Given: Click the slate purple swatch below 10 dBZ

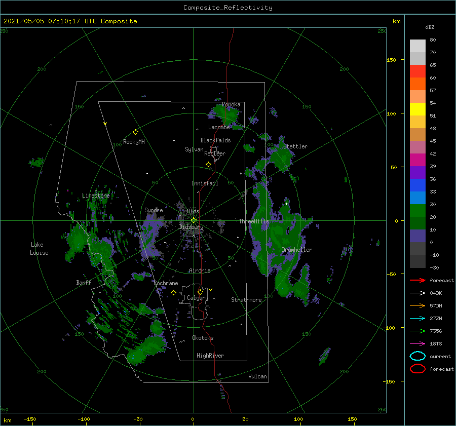Looking at the screenshot, I should click(417, 236).
